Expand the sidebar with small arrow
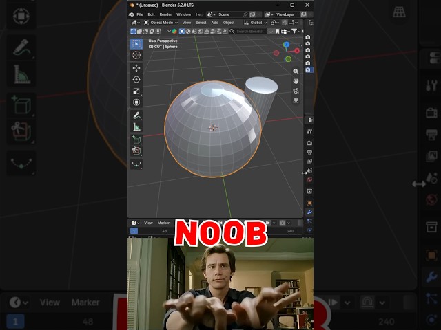 [302, 45]
